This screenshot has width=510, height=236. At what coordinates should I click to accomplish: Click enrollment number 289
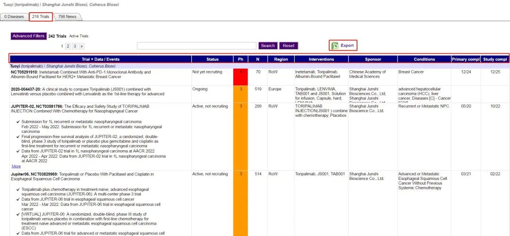pos(258,106)
